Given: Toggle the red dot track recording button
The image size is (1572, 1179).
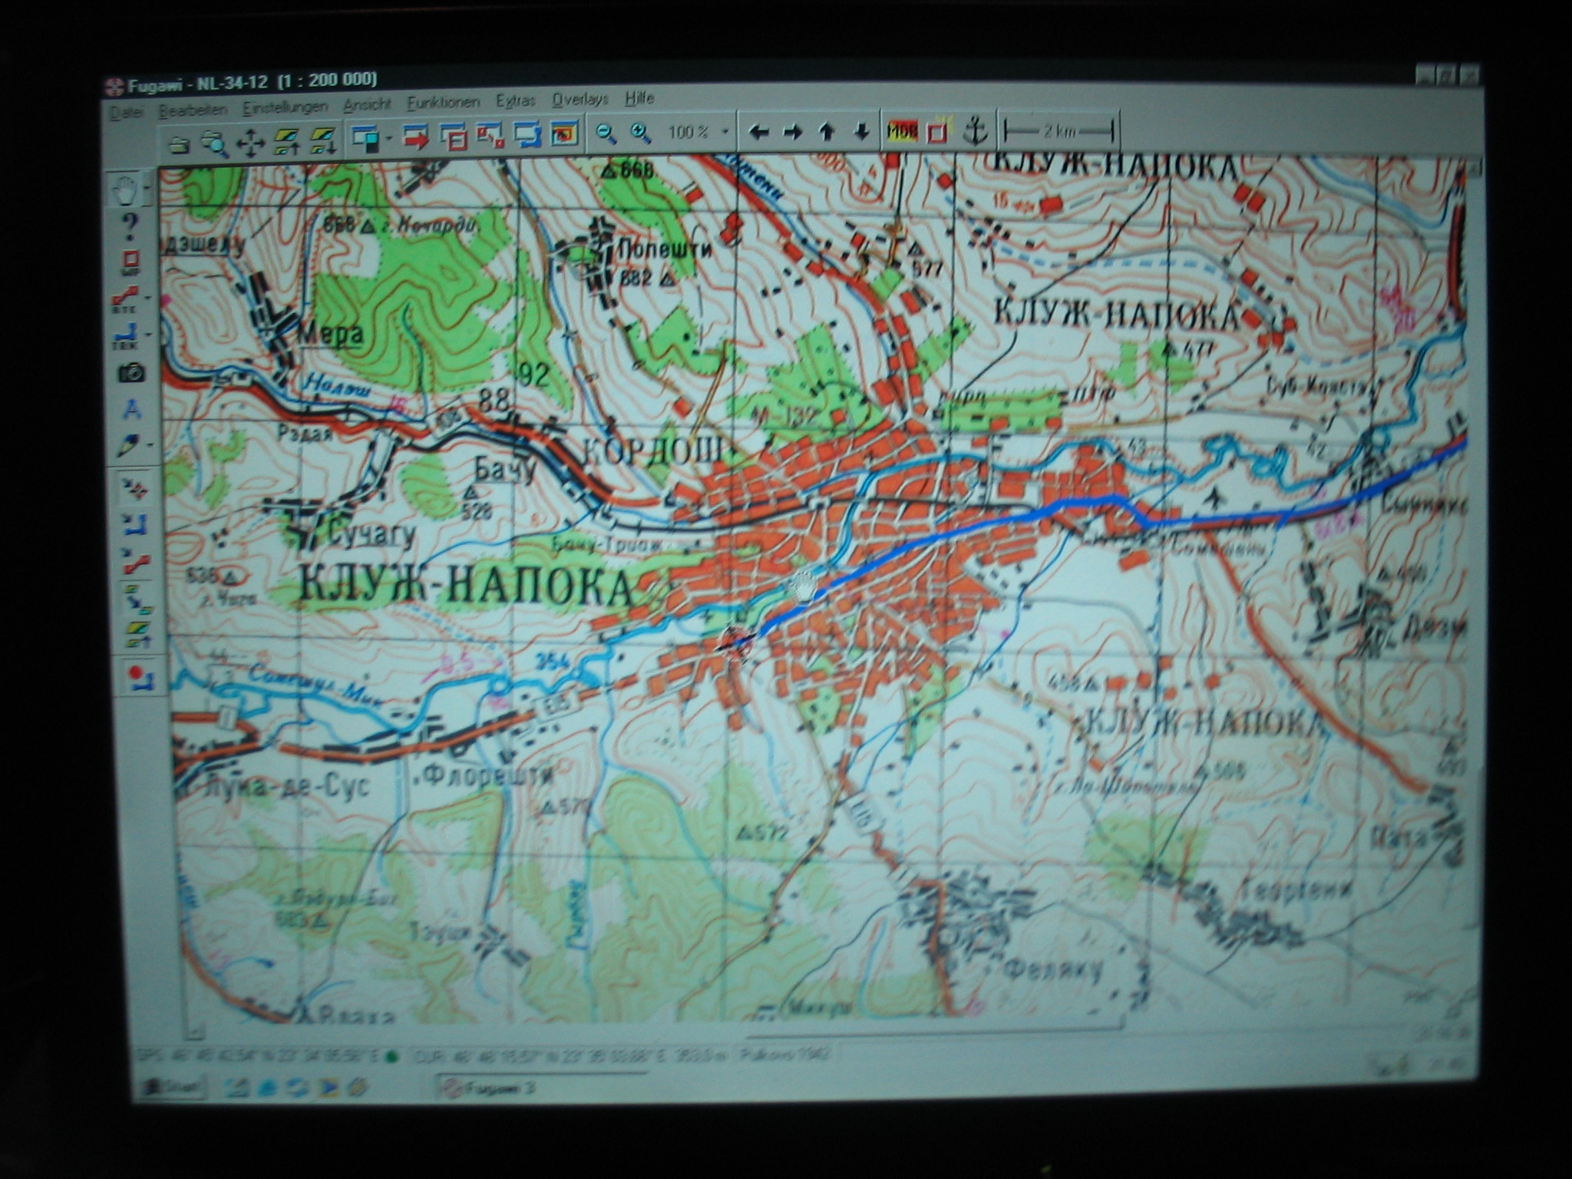Looking at the screenshot, I should [x=138, y=677].
